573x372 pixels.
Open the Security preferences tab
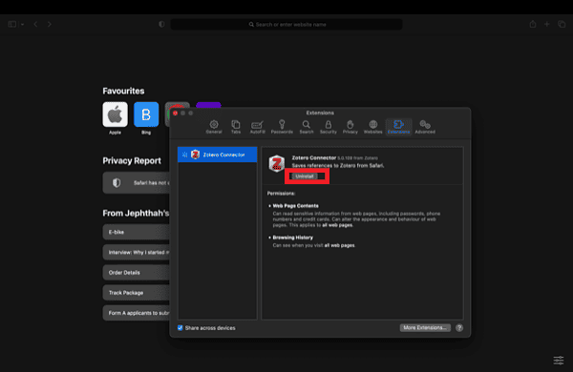coord(329,127)
